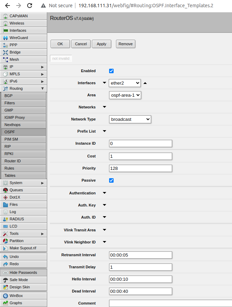Click the WireGuard icon in sidebar
Screen dimensions: 232x307
click(6, 38)
